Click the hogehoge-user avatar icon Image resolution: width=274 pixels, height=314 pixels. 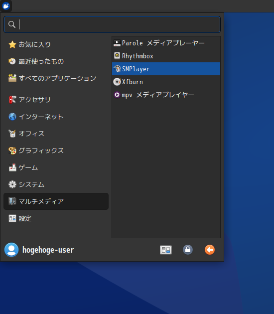11,250
